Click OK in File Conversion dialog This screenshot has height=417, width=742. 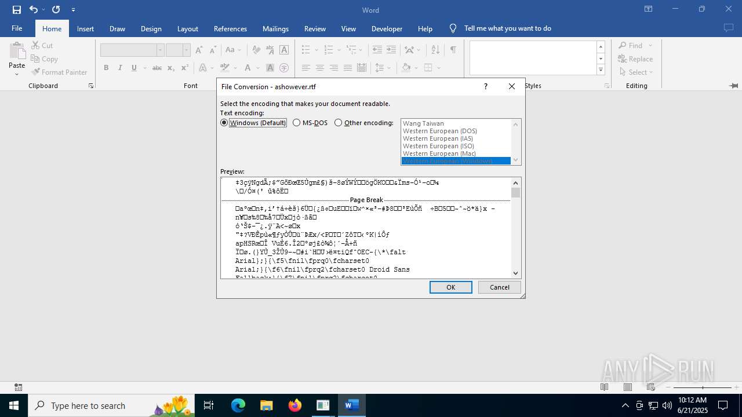coord(451,287)
